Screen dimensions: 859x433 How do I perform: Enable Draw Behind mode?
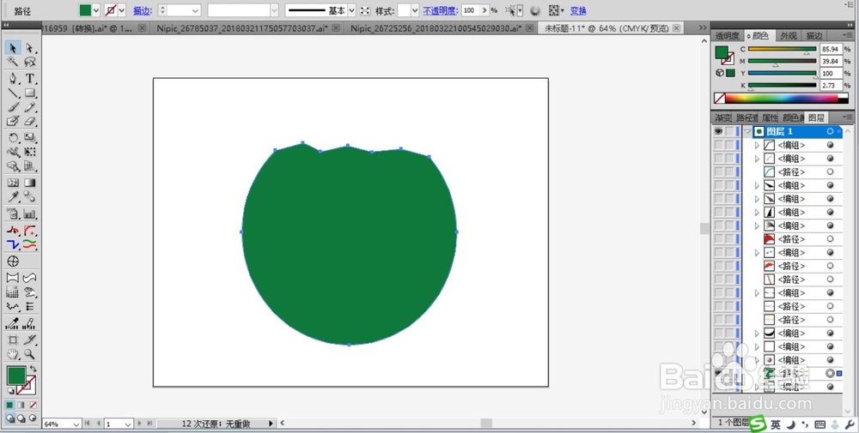[21, 418]
